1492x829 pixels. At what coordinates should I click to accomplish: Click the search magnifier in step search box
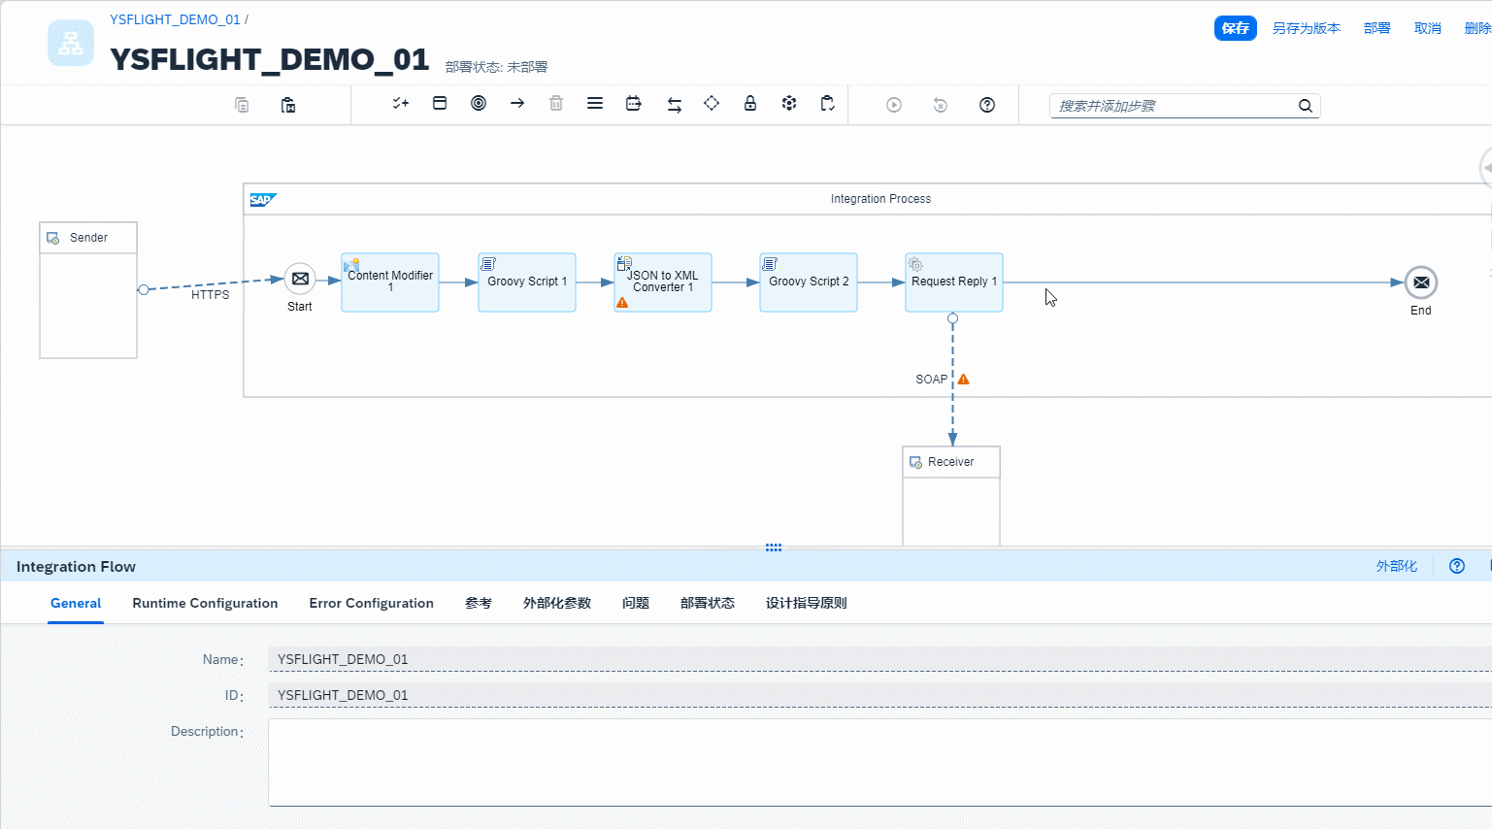[1306, 106]
